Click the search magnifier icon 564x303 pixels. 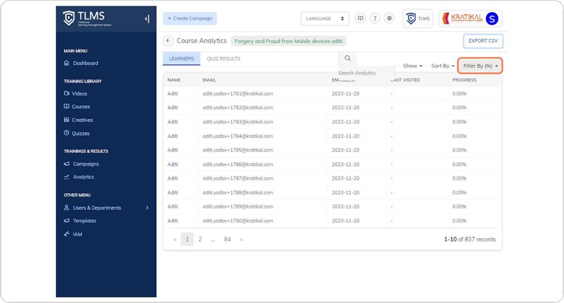tap(348, 58)
